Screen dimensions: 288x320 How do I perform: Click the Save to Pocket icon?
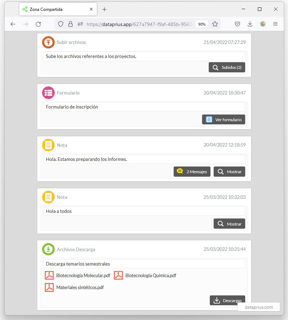[x=237, y=24]
